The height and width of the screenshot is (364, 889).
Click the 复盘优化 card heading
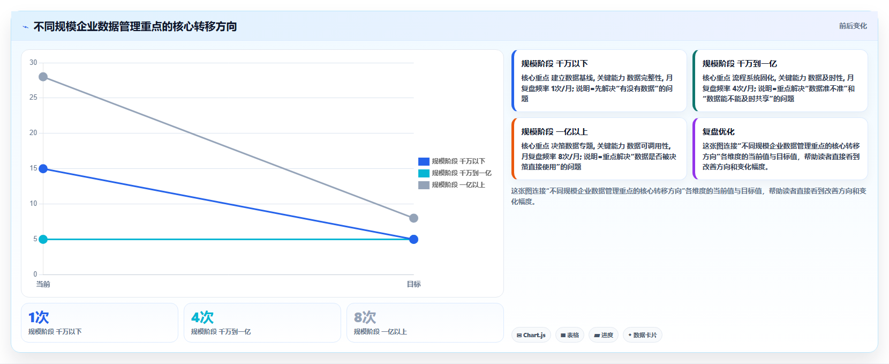coord(718,131)
